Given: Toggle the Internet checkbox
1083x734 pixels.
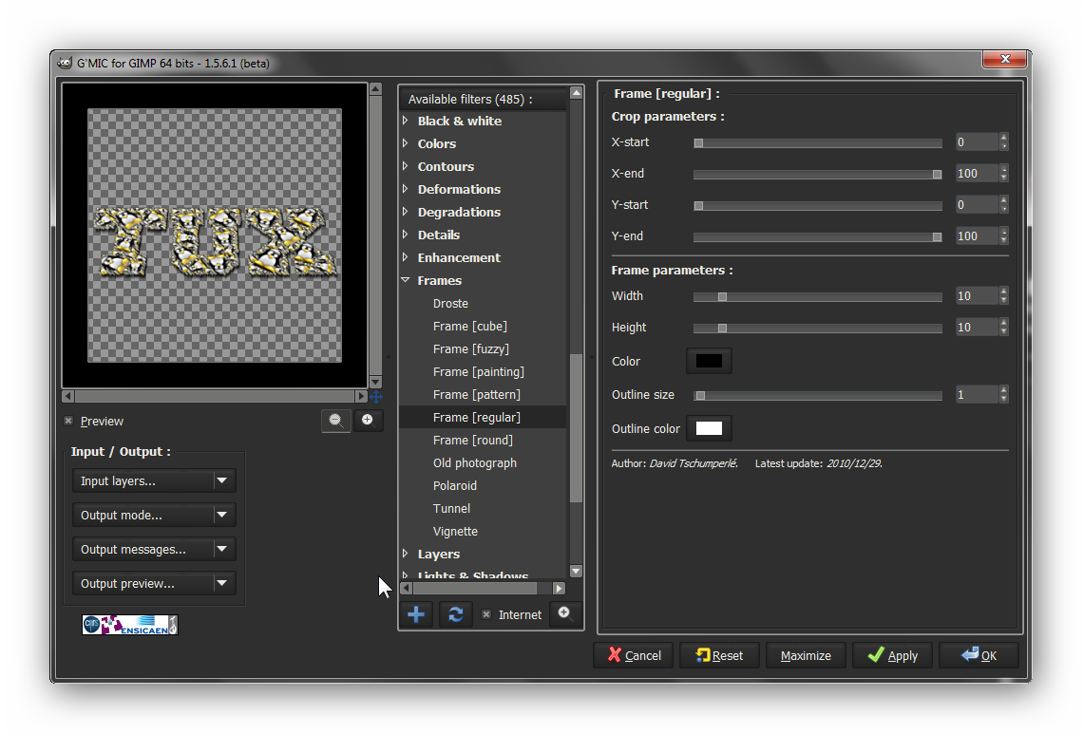Looking at the screenshot, I should [486, 614].
